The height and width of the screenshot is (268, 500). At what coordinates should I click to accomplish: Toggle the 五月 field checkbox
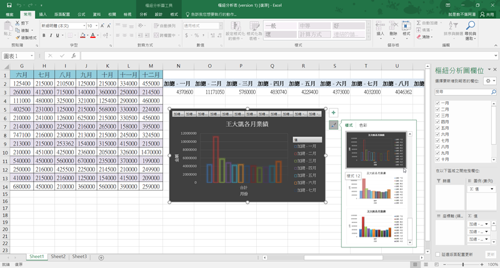[x=437, y=127]
